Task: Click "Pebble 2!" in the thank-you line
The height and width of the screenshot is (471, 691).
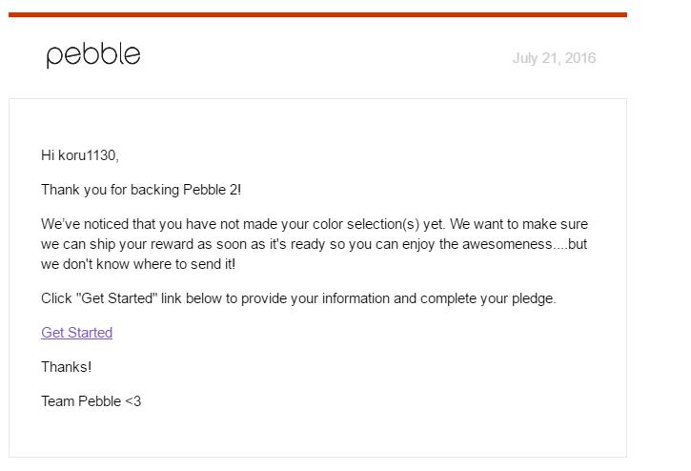Action: click(218, 190)
